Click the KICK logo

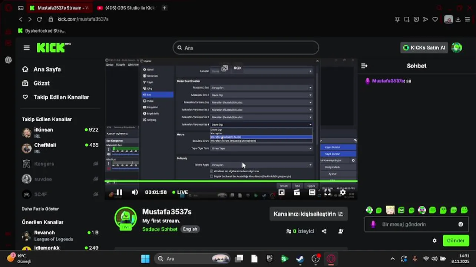pyautogui.click(x=53, y=47)
